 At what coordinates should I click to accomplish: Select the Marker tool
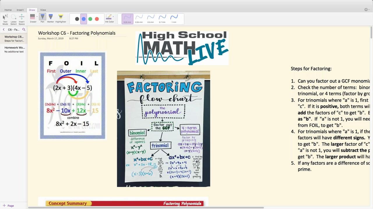[x=50, y=18]
